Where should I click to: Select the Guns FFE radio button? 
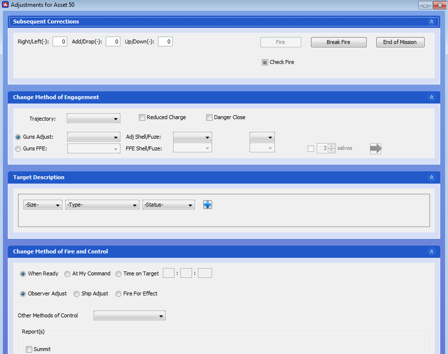click(x=18, y=149)
